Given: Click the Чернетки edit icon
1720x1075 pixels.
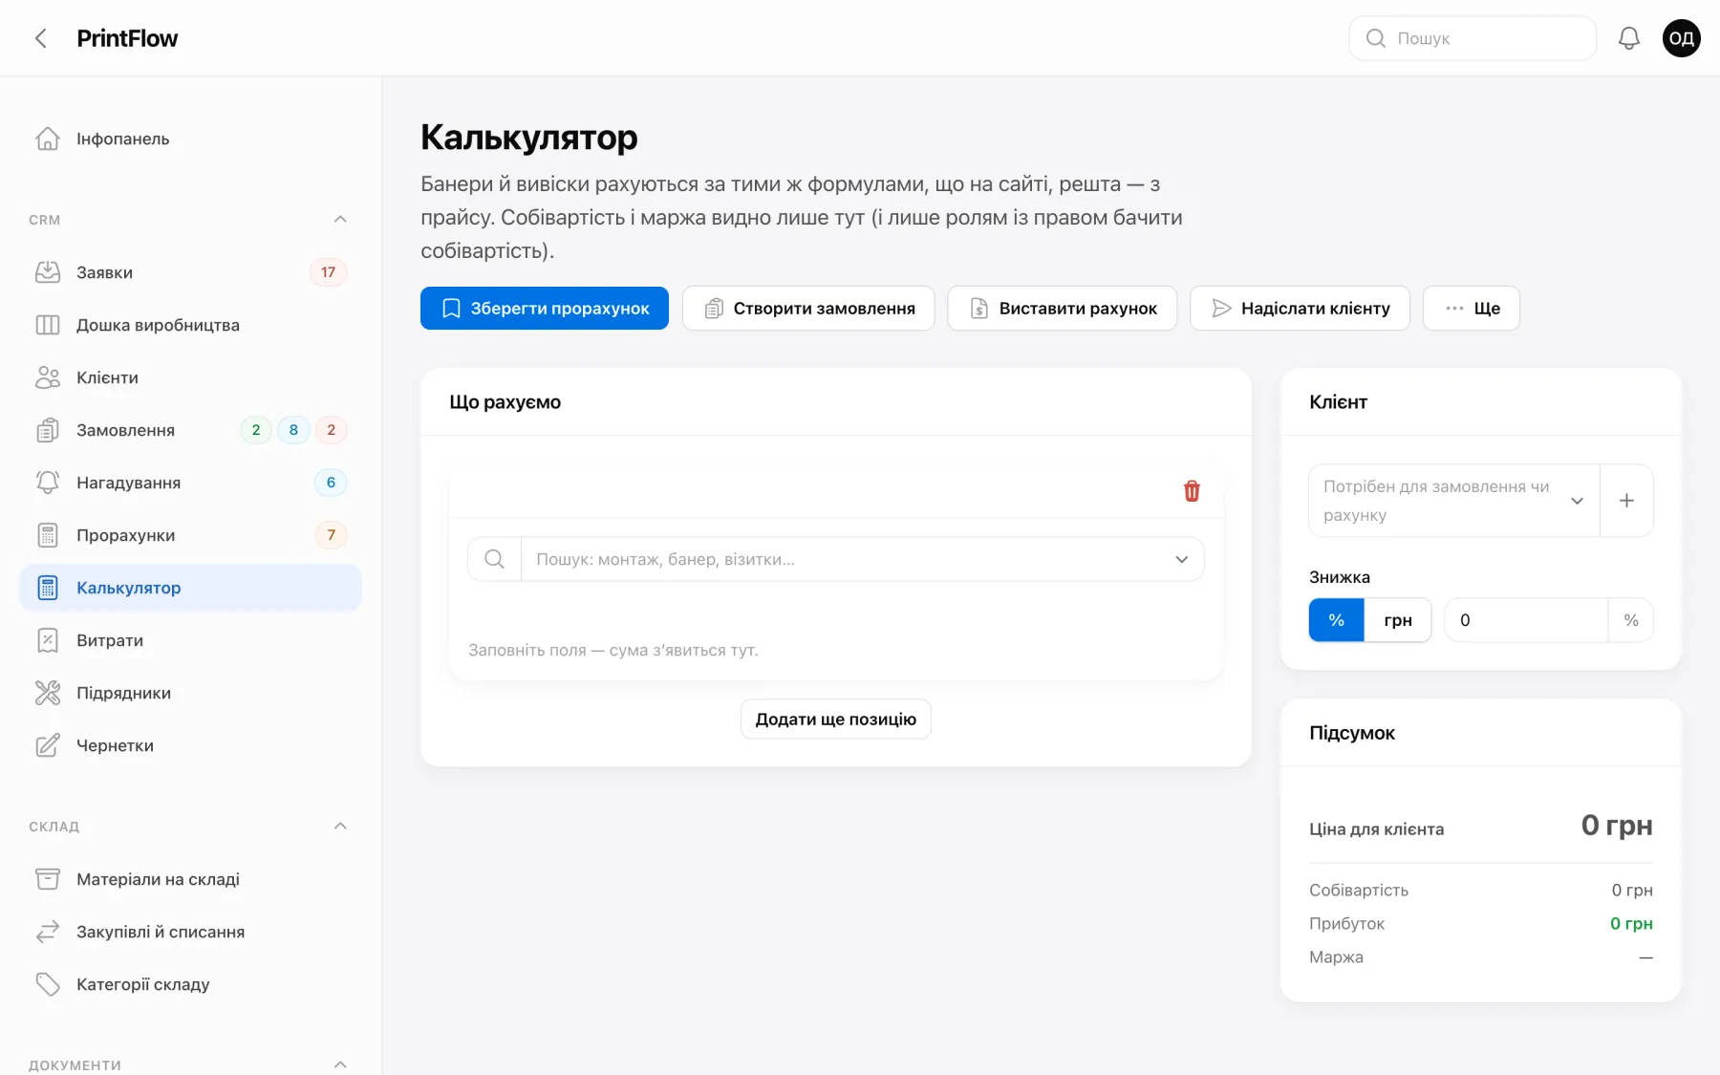Looking at the screenshot, I should click(48, 745).
